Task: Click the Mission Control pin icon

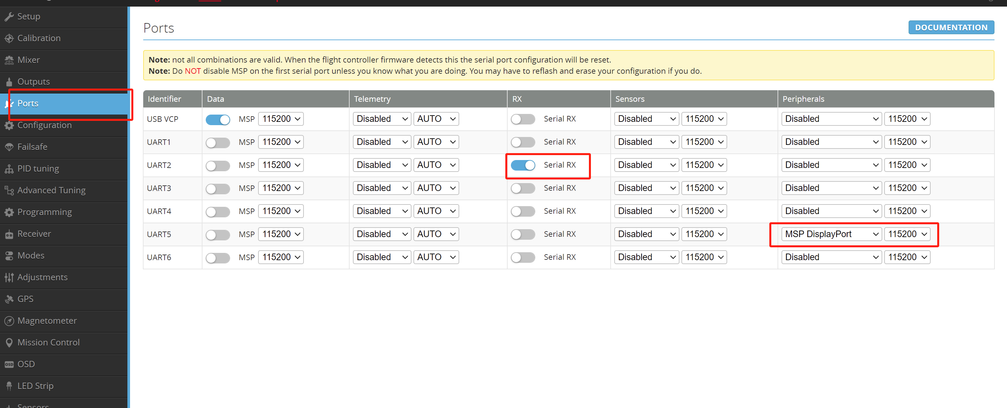Action: [9, 342]
